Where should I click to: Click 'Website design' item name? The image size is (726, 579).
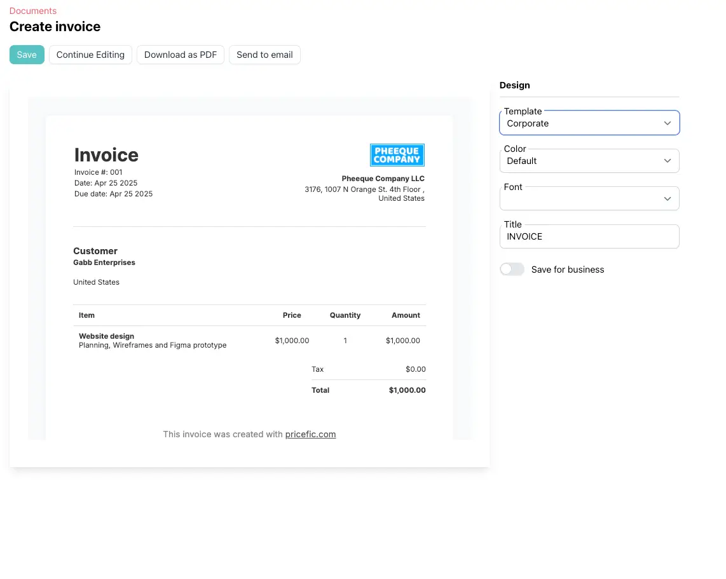pyautogui.click(x=107, y=336)
